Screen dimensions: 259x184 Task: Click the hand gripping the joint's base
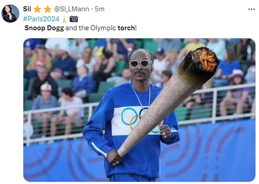[114, 157]
